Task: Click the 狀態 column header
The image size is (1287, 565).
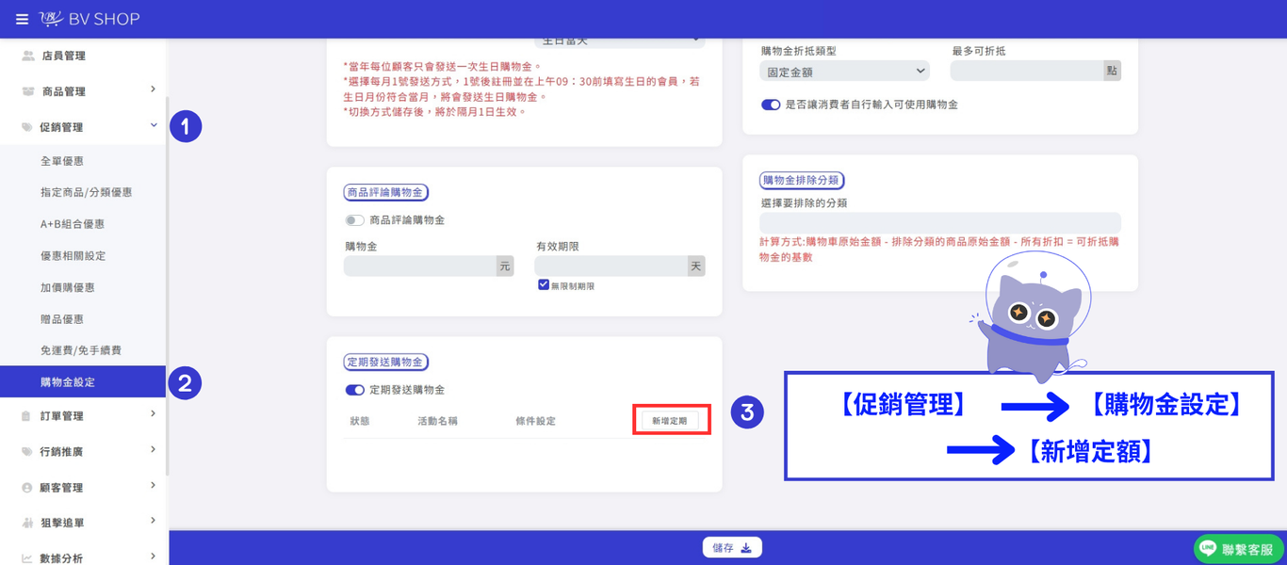Action: point(359,421)
